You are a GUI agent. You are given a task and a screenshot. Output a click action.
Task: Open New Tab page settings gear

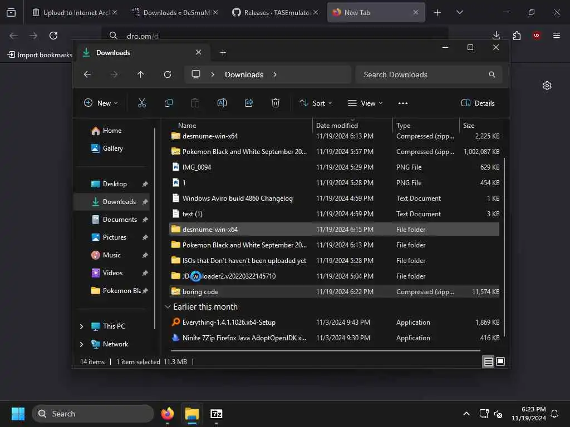coord(547,86)
